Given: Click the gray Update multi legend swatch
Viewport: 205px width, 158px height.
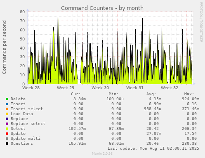Looking at the screenshot, I should [x=7, y=139].
